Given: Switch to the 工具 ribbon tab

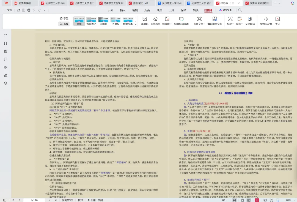Looking at the screenshot, I should (x=171, y=10).
